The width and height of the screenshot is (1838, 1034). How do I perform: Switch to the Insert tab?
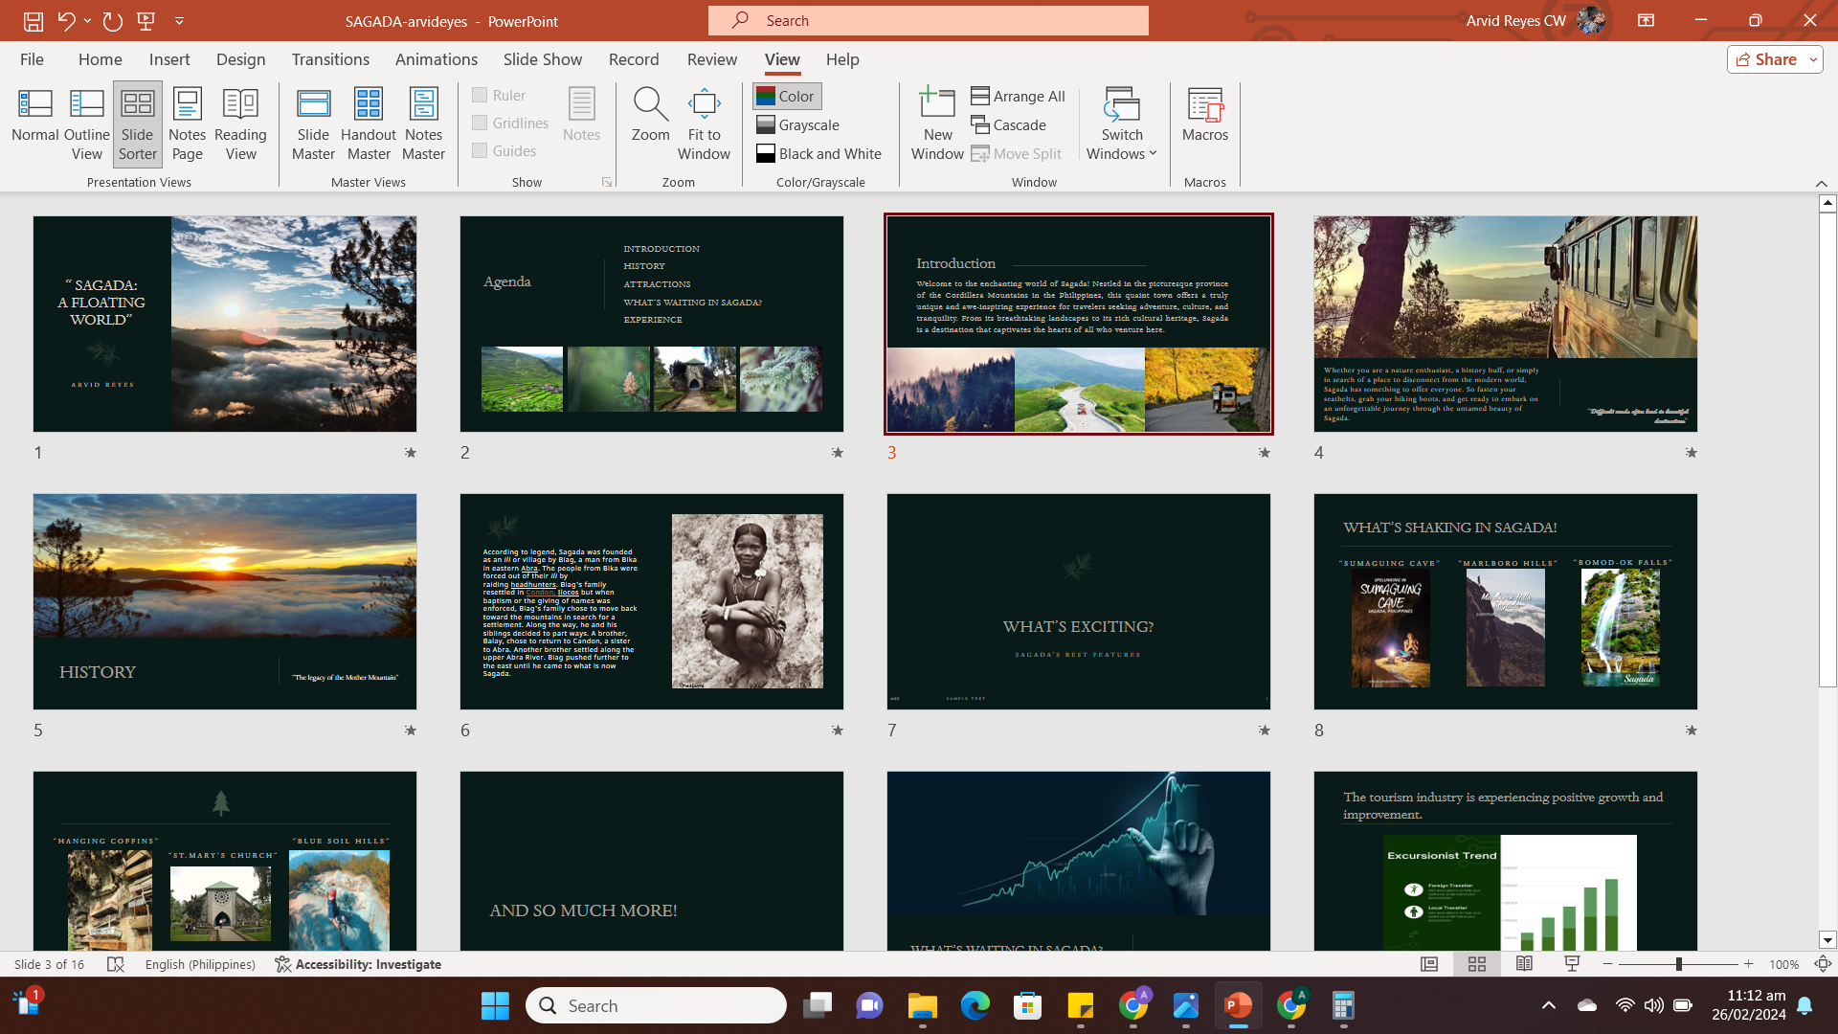point(169,59)
